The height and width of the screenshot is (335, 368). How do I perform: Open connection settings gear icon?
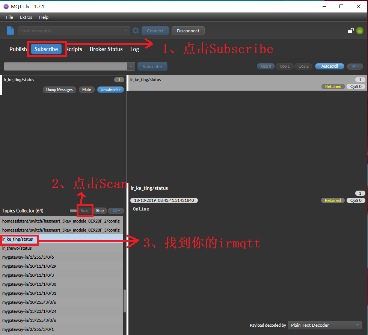(x=136, y=30)
